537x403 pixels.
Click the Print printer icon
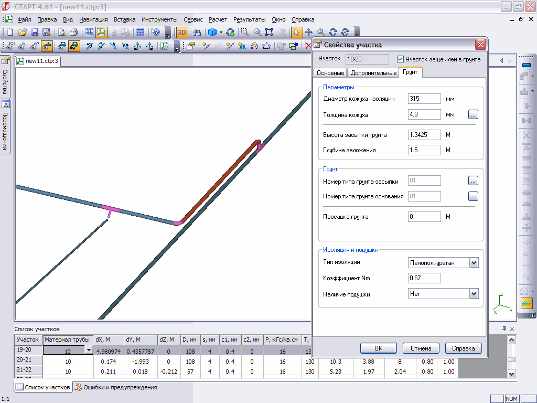tap(74, 32)
